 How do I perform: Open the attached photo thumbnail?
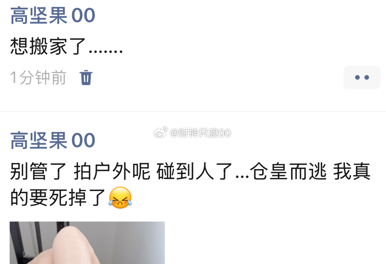click(87, 243)
